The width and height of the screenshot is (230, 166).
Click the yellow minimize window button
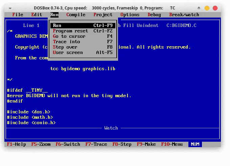click(207, 8)
